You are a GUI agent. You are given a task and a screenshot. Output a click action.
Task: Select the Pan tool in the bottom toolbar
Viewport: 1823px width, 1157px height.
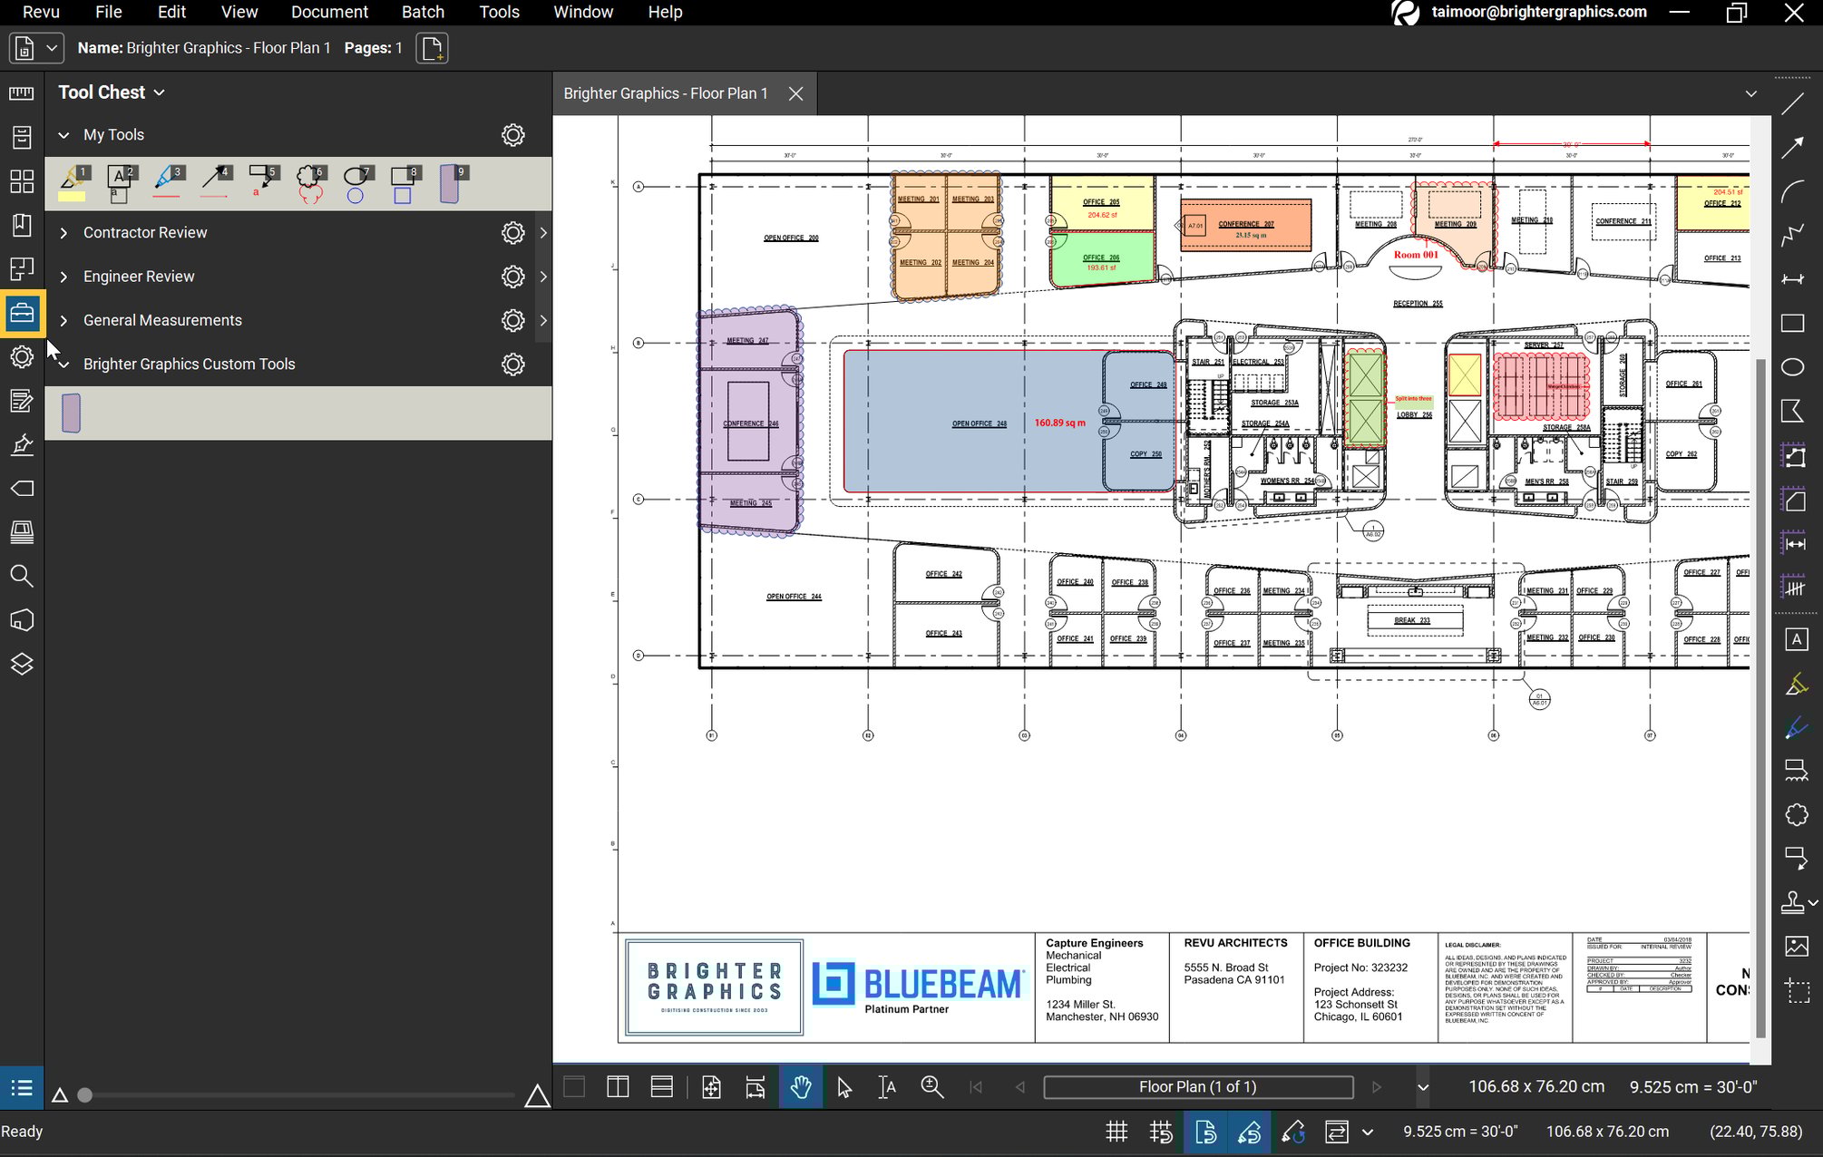pos(801,1086)
